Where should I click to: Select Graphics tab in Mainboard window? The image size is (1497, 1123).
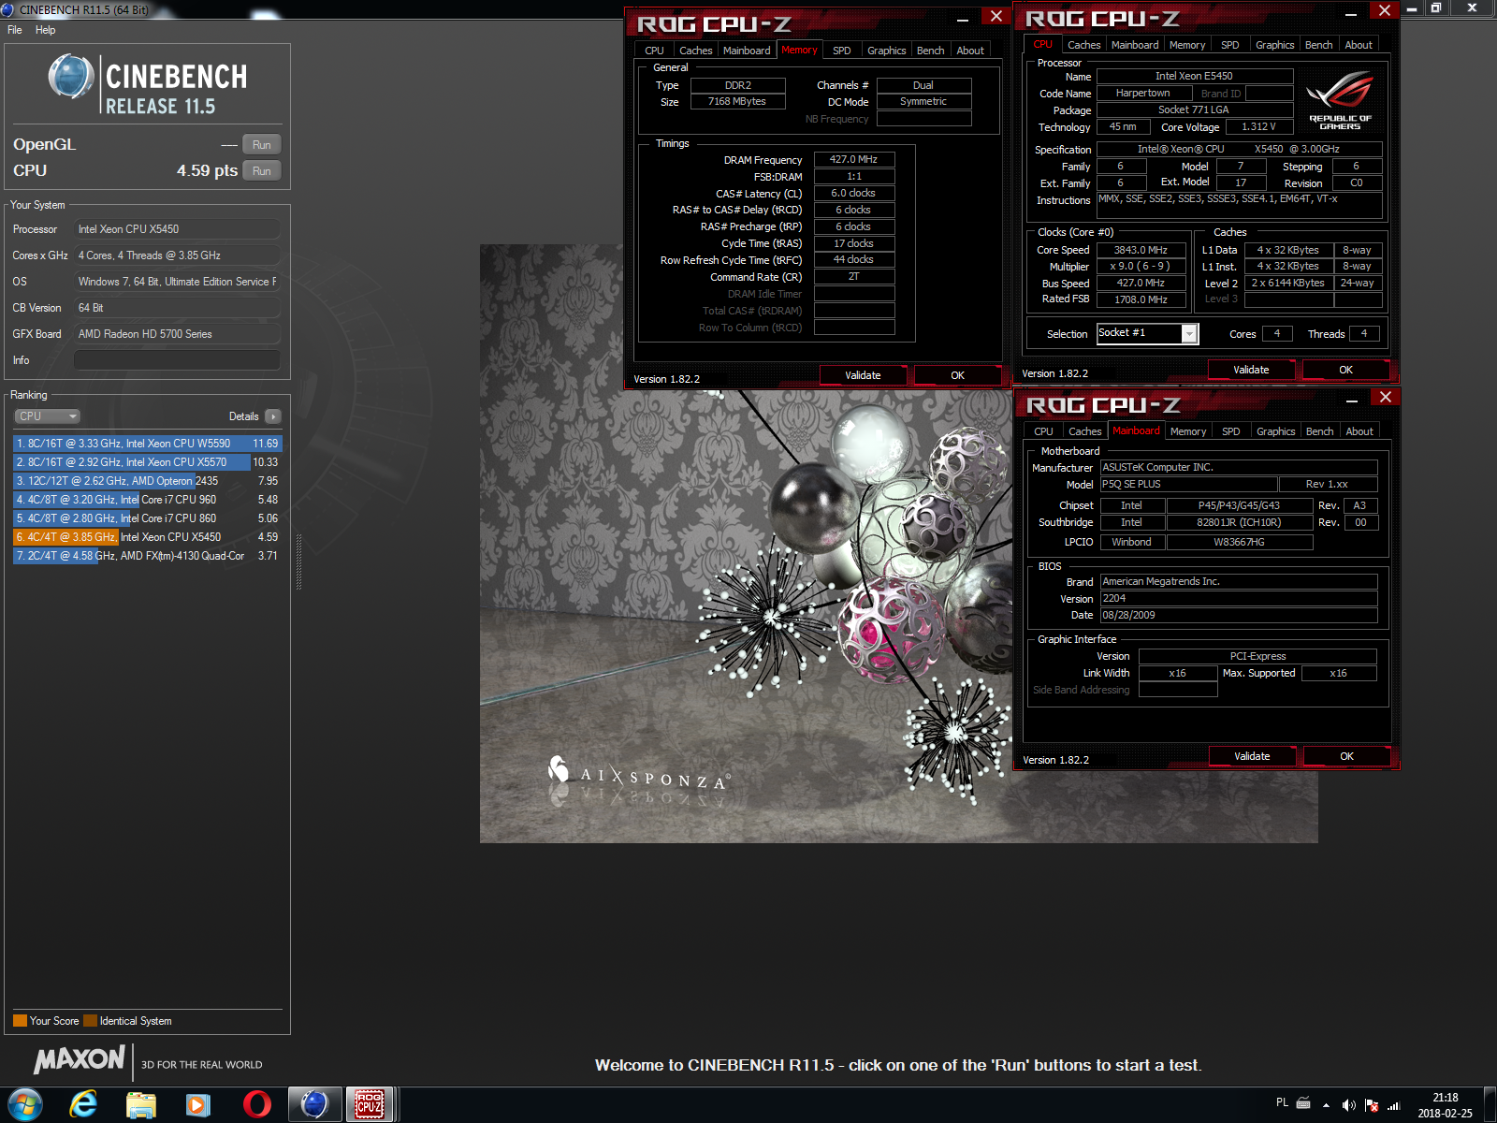tap(1275, 431)
